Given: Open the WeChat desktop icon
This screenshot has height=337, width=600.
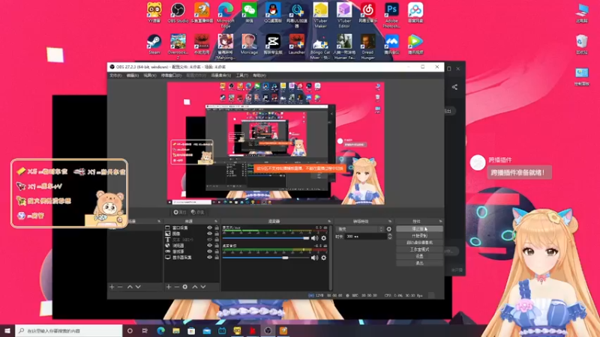Looking at the screenshot, I should click(x=249, y=13).
